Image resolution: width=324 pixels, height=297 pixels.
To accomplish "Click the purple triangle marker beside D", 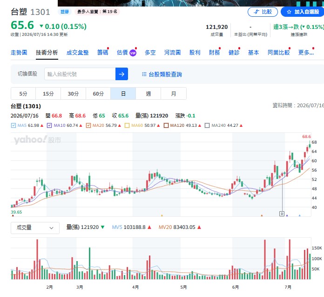I will [287, 215].
